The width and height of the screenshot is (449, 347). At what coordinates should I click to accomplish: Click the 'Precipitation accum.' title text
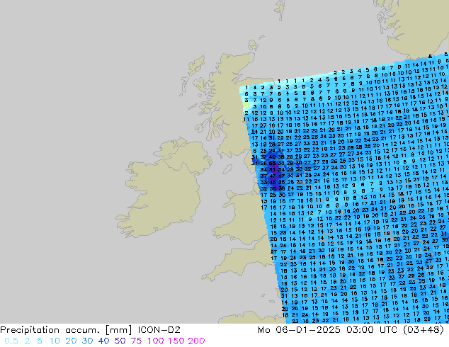51,330
